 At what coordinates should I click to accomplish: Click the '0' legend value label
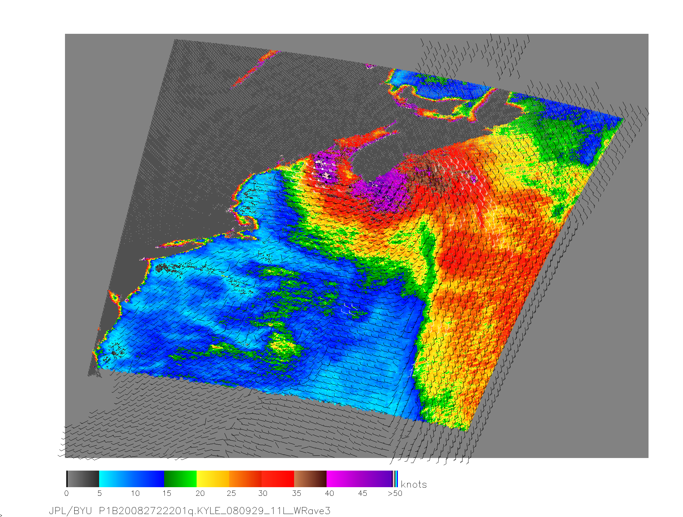(67, 493)
